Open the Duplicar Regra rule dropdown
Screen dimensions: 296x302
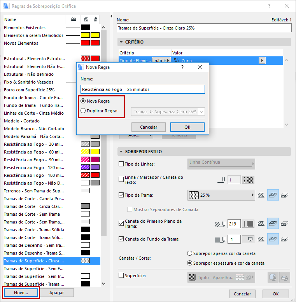coord(168,112)
